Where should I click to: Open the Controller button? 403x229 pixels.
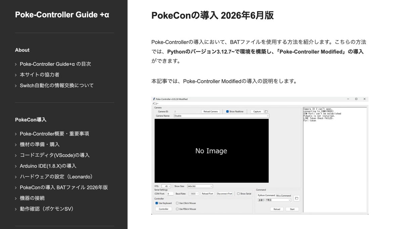164,209
